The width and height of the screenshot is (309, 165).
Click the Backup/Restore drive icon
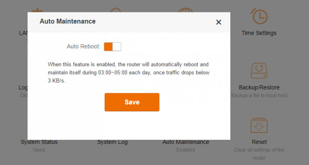click(x=259, y=71)
